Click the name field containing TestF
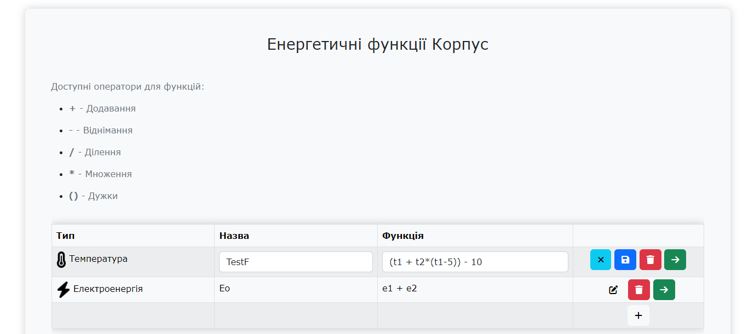This screenshot has width=754, height=334. click(x=296, y=262)
